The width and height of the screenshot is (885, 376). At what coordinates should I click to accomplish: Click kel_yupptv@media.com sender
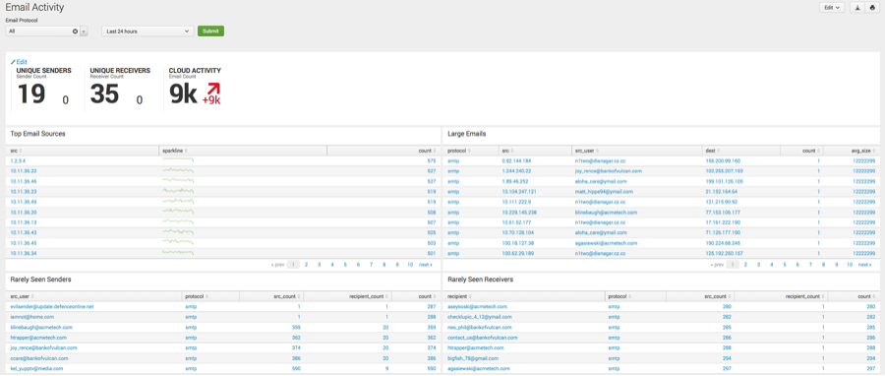(x=36, y=368)
